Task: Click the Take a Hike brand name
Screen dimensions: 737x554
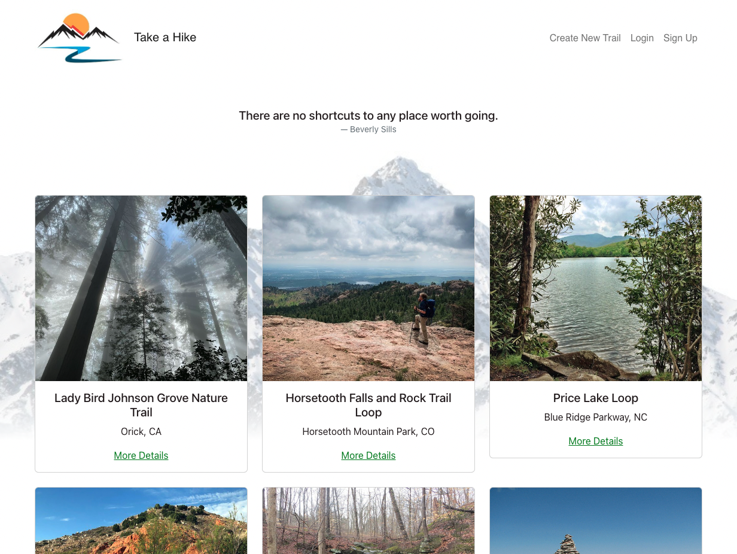Action: [165, 37]
